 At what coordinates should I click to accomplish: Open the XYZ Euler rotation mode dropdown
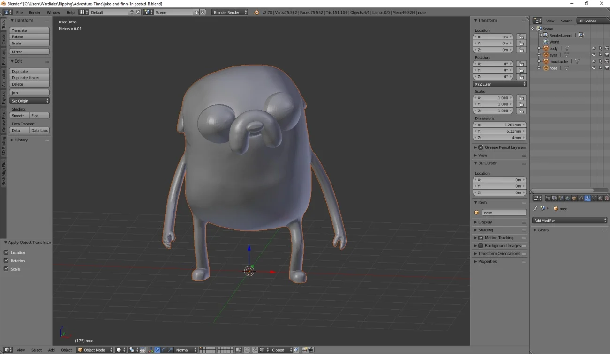[x=499, y=84]
